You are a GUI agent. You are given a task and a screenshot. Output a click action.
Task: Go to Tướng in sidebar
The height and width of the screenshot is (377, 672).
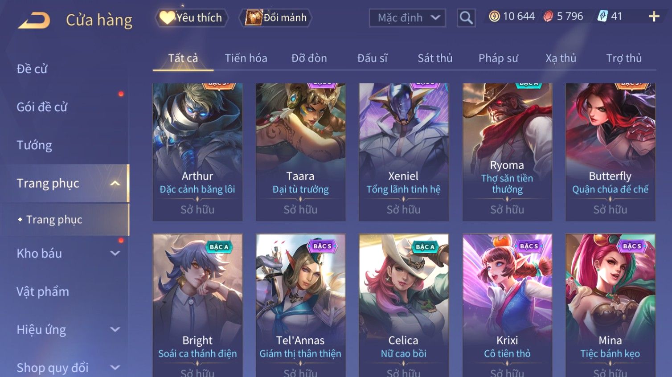[x=34, y=145]
